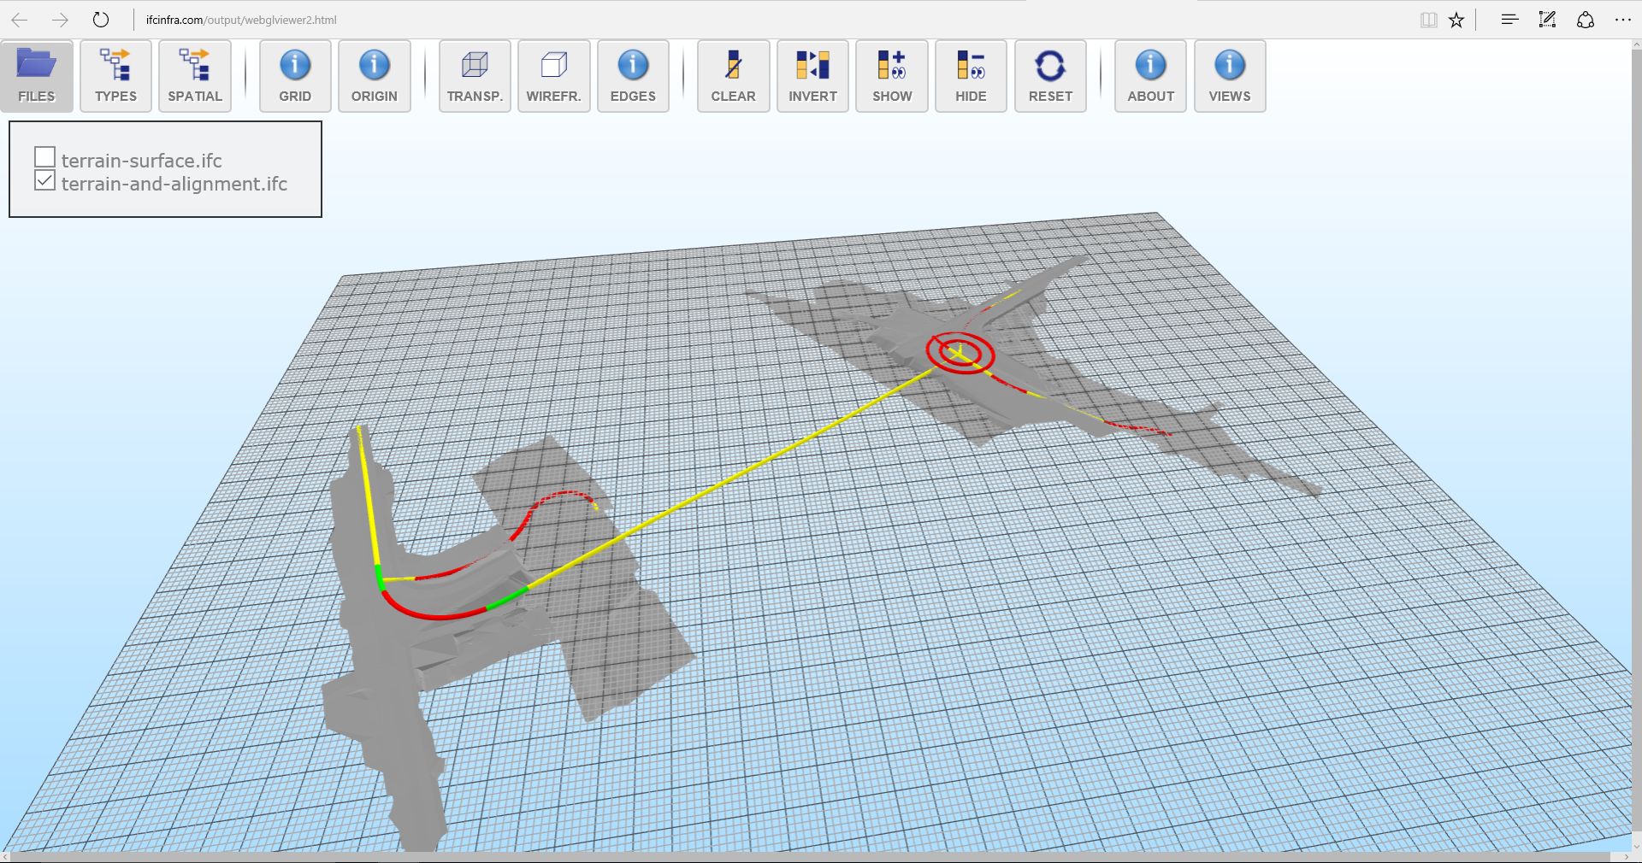The image size is (1642, 863).
Task: Enable TRANSP. transparency mode
Action: 475,76
